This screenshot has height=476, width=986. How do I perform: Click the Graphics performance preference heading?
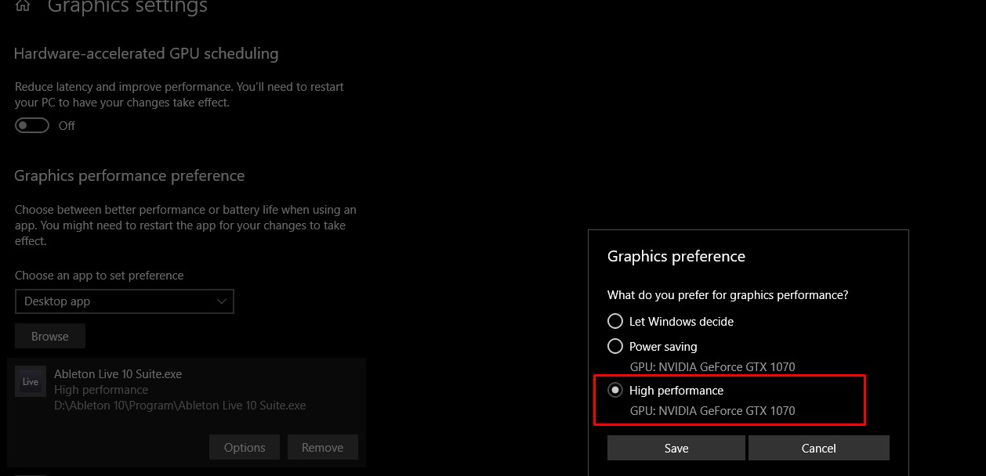129,175
